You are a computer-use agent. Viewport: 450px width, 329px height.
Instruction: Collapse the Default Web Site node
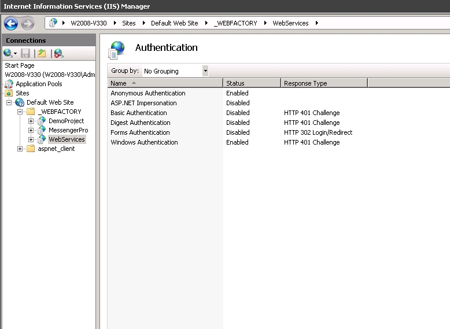pyautogui.click(x=9, y=102)
